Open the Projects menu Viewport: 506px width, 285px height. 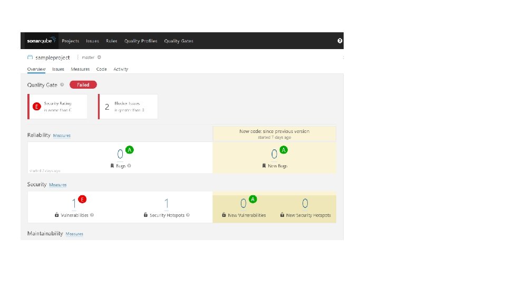[70, 41]
